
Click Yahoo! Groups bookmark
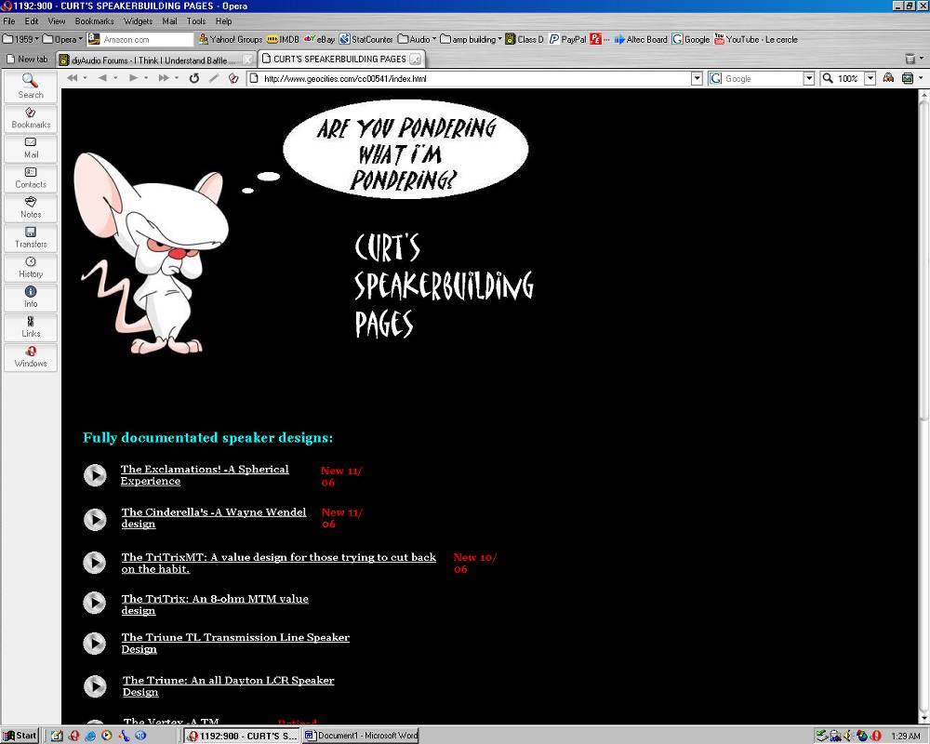(x=231, y=39)
